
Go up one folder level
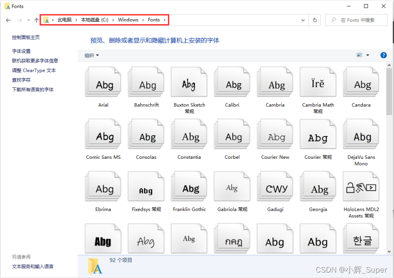pos(37,20)
